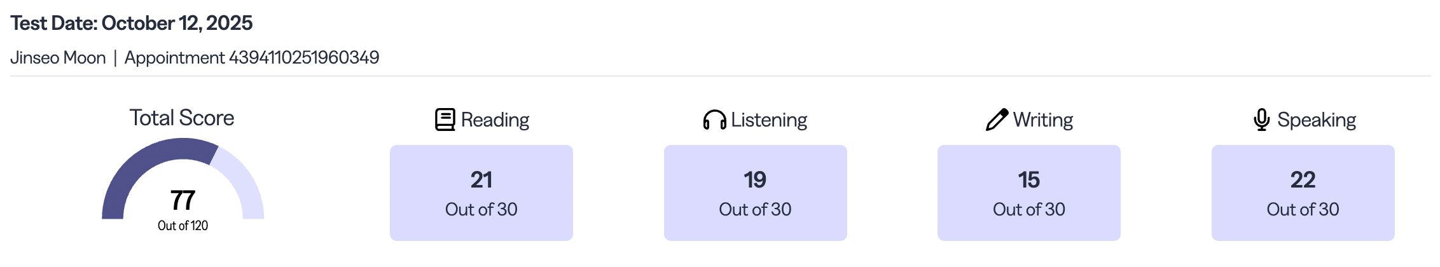Select the Reading score card showing 21
The height and width of the screenshot is (267, 1440).
481,193
